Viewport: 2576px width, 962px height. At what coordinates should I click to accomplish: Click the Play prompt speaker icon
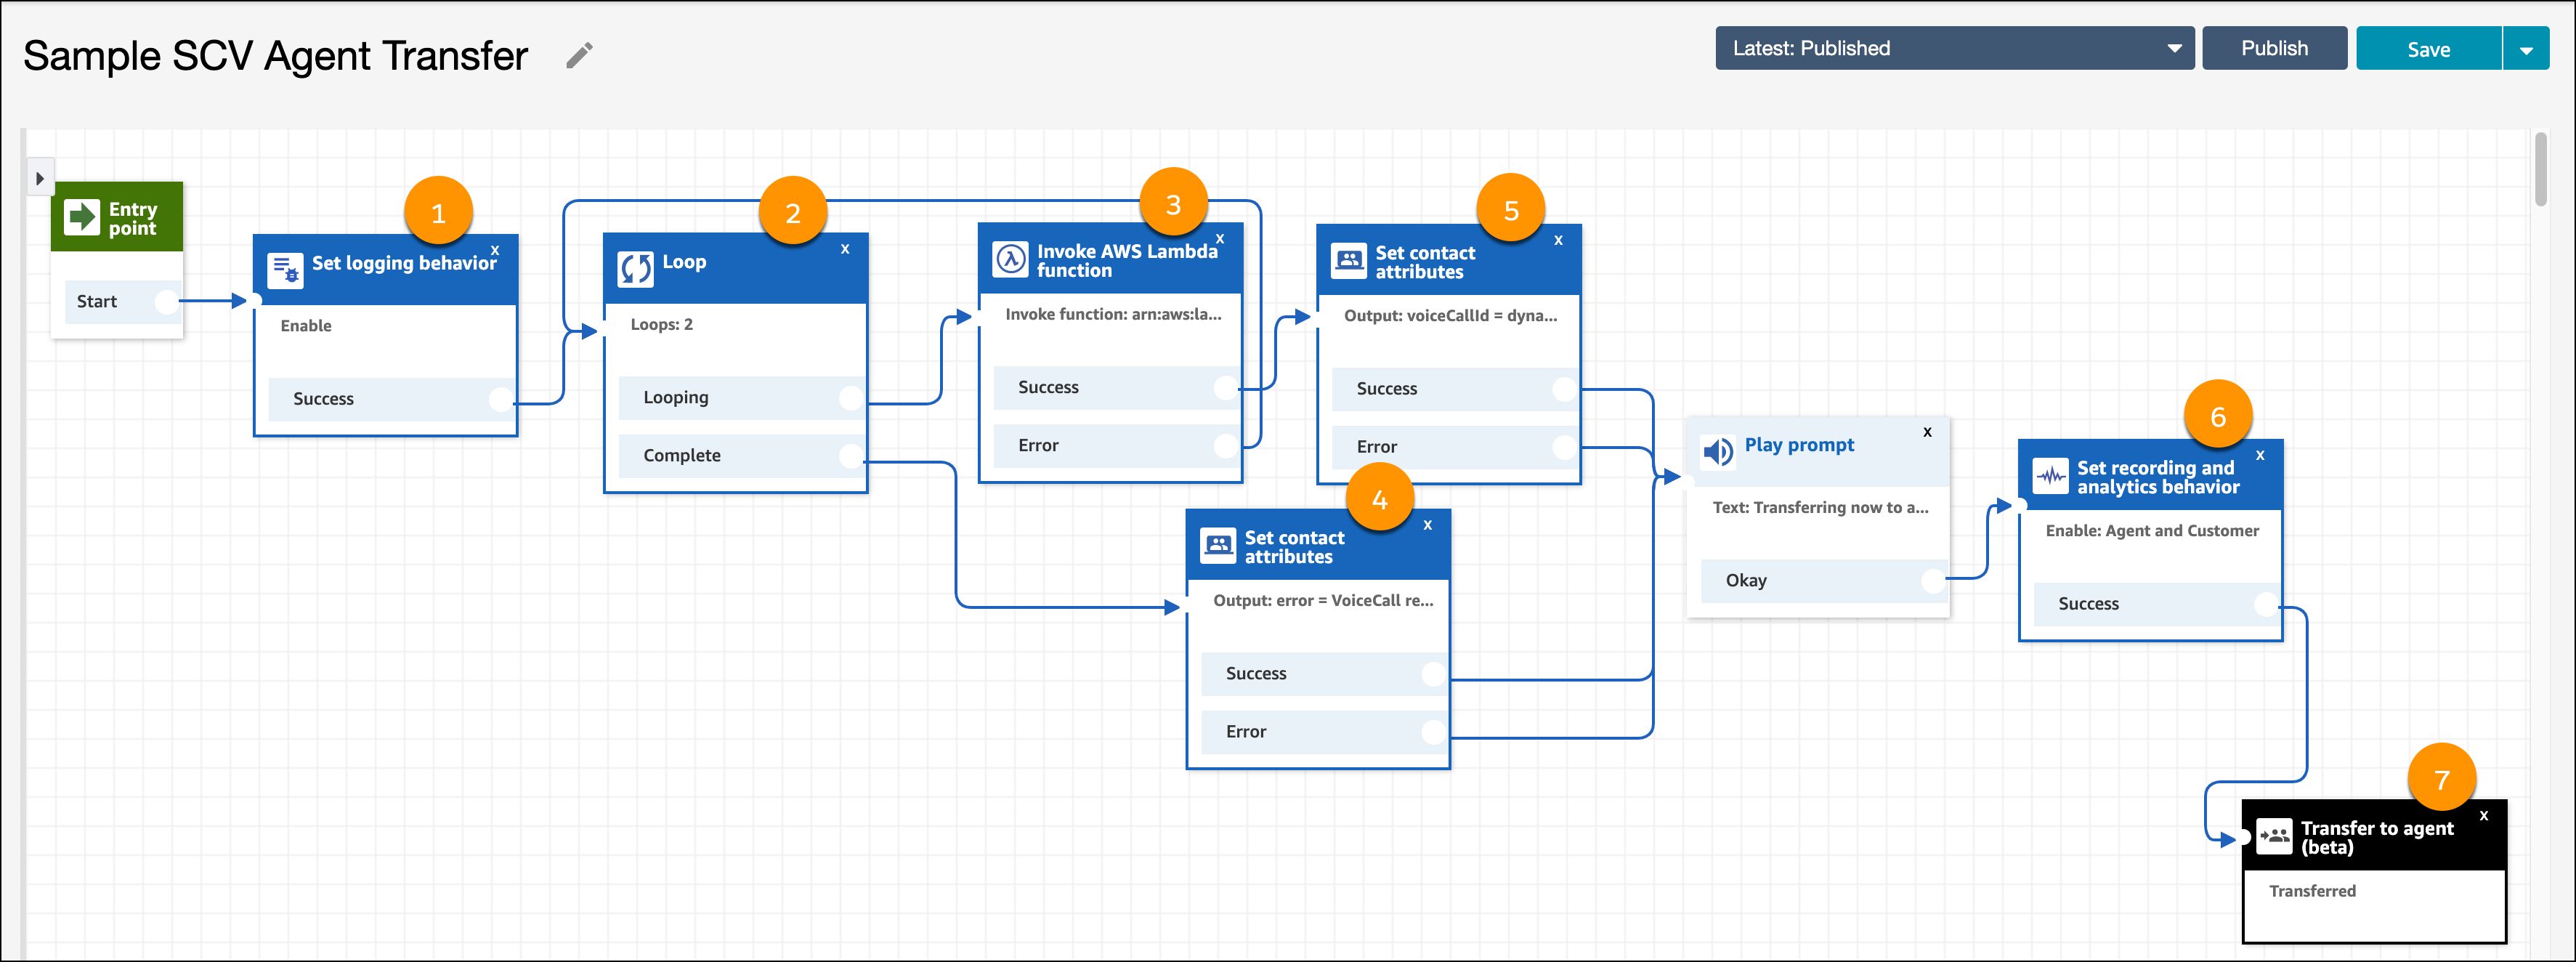click(x=1718, y=452)
